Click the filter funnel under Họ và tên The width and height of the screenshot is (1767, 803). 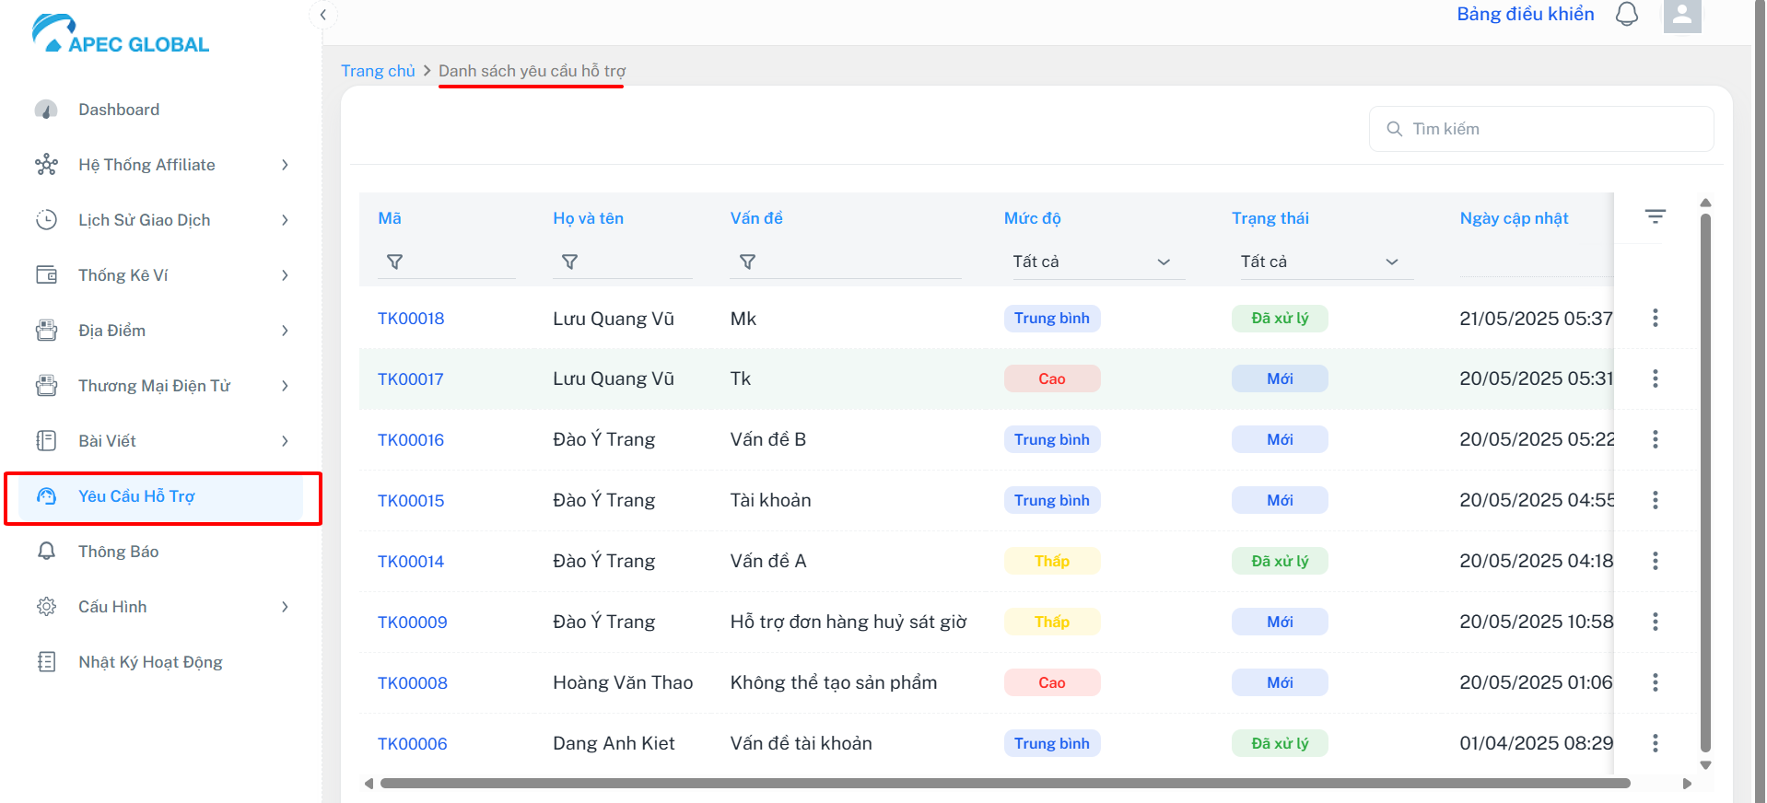(569, 262)
